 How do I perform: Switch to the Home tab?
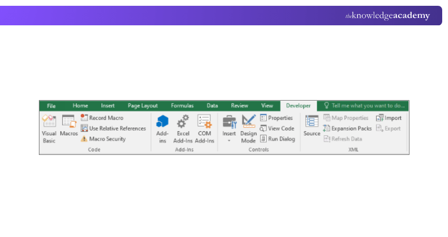tap(80, 106)
